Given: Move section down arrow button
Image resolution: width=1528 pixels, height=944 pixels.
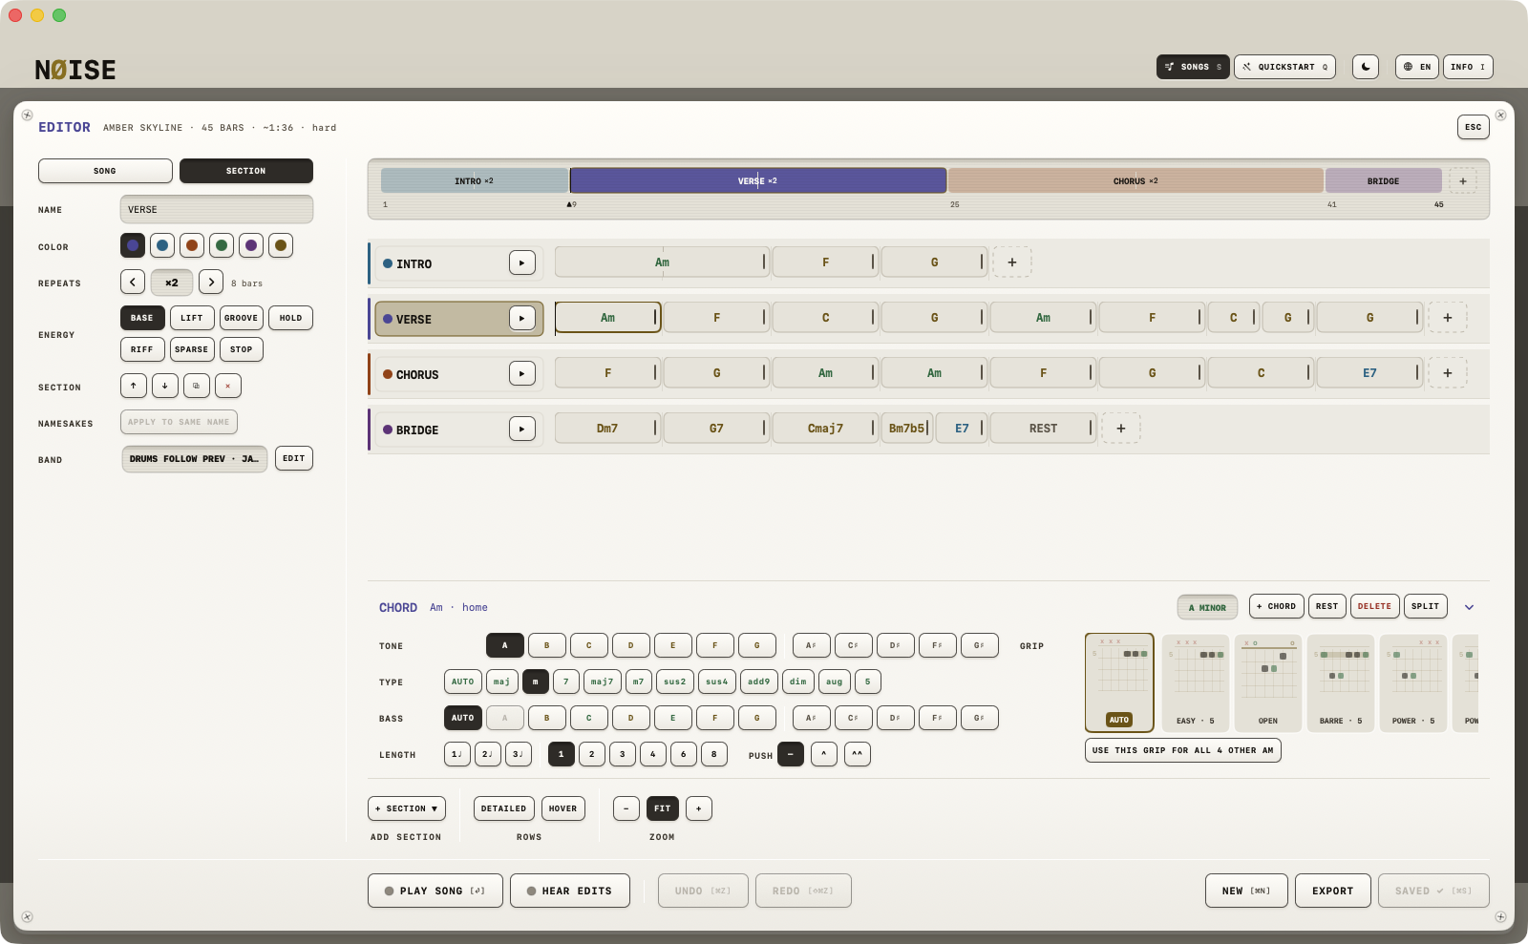Looking at the screenshot, I should [x=165, y=386].
